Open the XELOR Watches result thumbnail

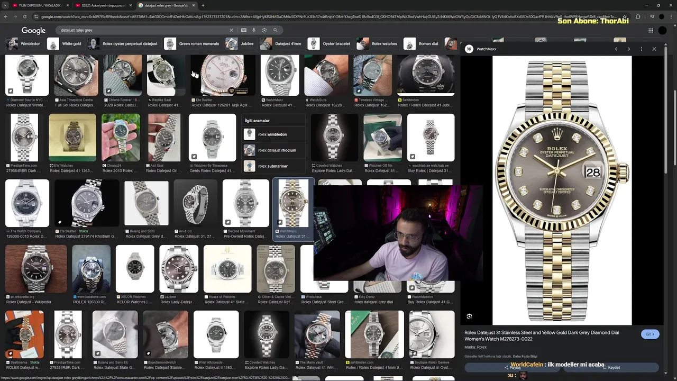click(x=135, y=268)
